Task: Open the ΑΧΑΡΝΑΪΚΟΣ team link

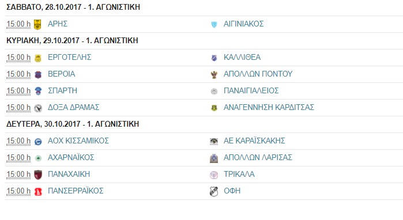Action: (x=71, y=157)
